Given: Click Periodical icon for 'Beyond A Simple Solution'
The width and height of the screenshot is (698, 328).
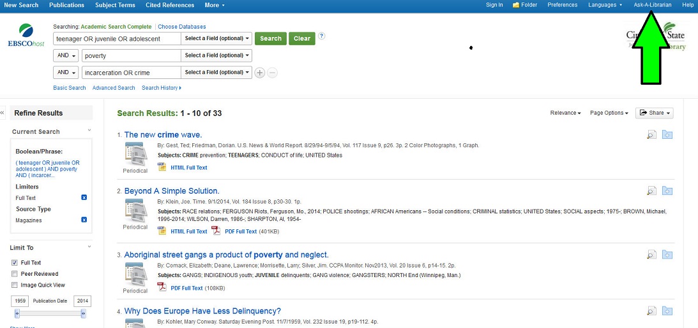Looking at the screenshot, I should point(135,210).
